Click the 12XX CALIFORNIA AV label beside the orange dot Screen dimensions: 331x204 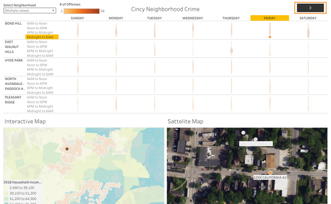pyautogui.click(x=269, y=178)
